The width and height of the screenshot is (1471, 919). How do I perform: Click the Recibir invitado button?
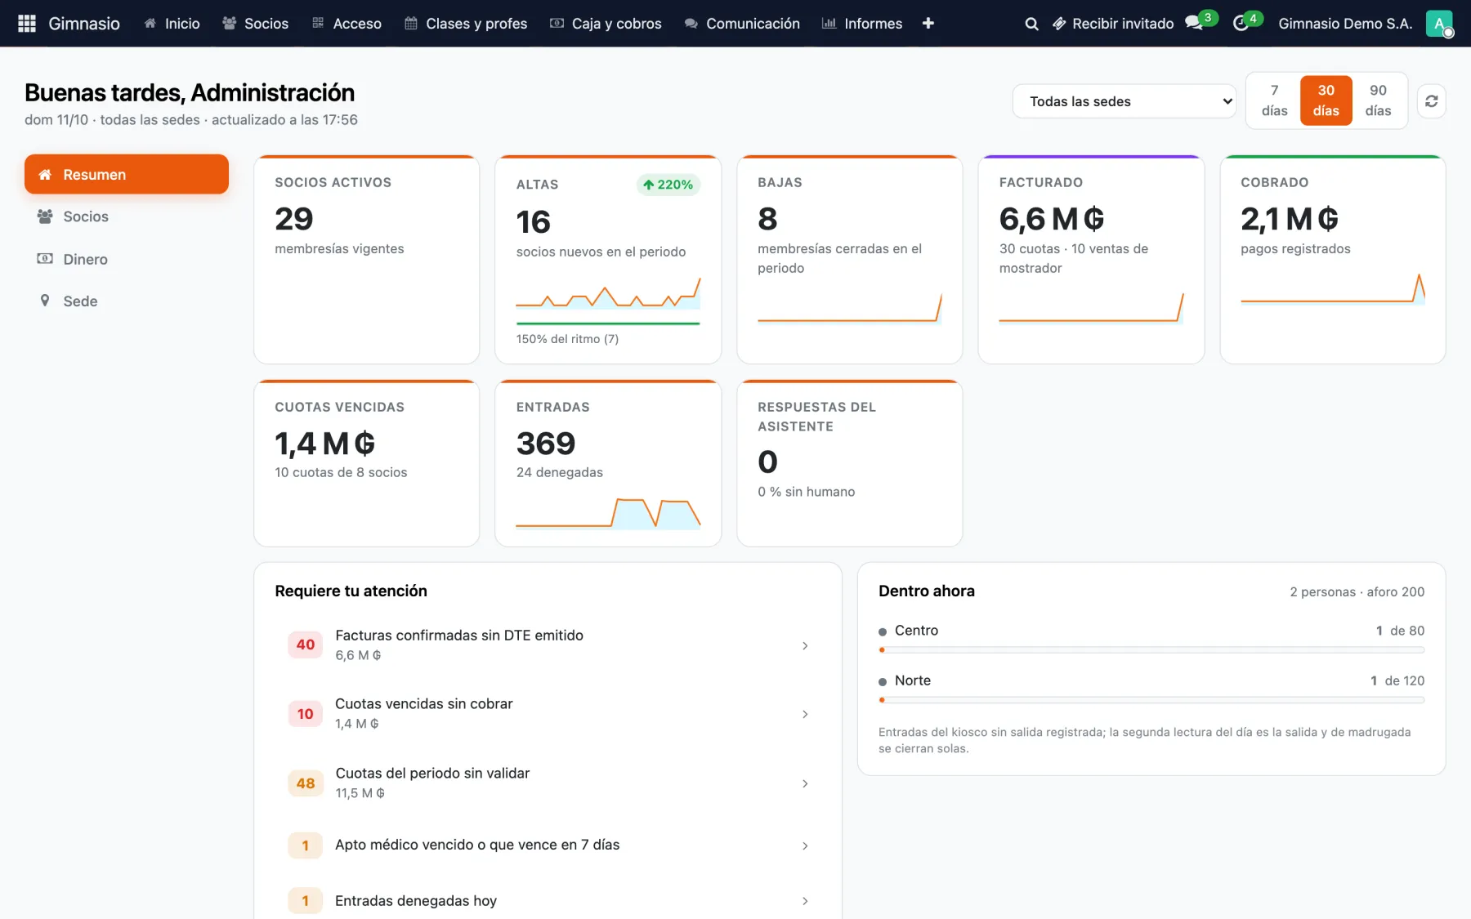[1113, 24]
